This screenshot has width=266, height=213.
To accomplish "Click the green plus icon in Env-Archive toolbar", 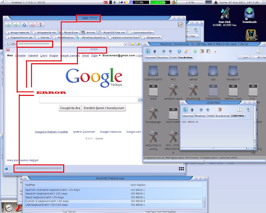I will tap(195, 51).
